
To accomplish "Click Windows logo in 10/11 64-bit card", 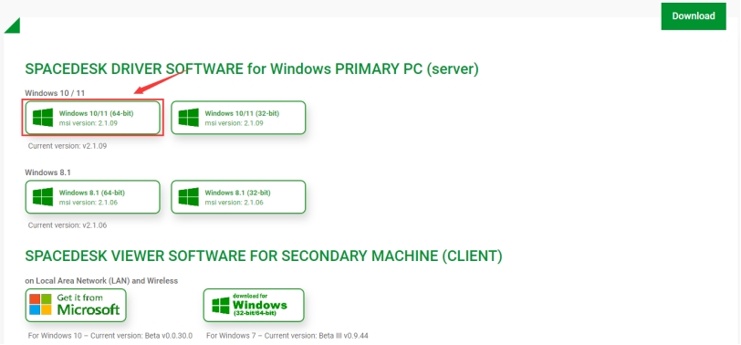I will [x=43, y=118].
